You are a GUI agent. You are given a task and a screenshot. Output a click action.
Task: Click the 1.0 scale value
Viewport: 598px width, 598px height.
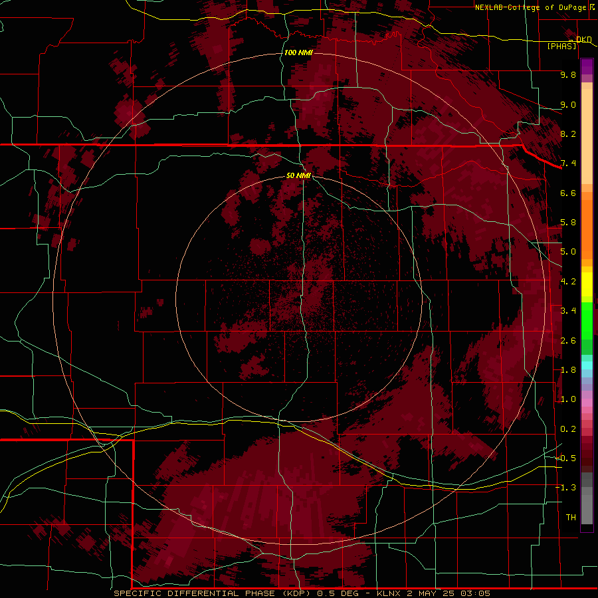click(x=568, y=399)
